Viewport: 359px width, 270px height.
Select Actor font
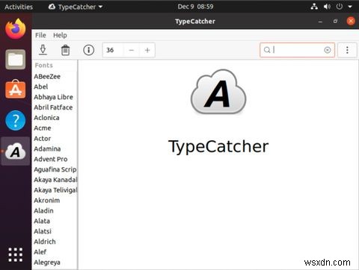click(55, 139)
